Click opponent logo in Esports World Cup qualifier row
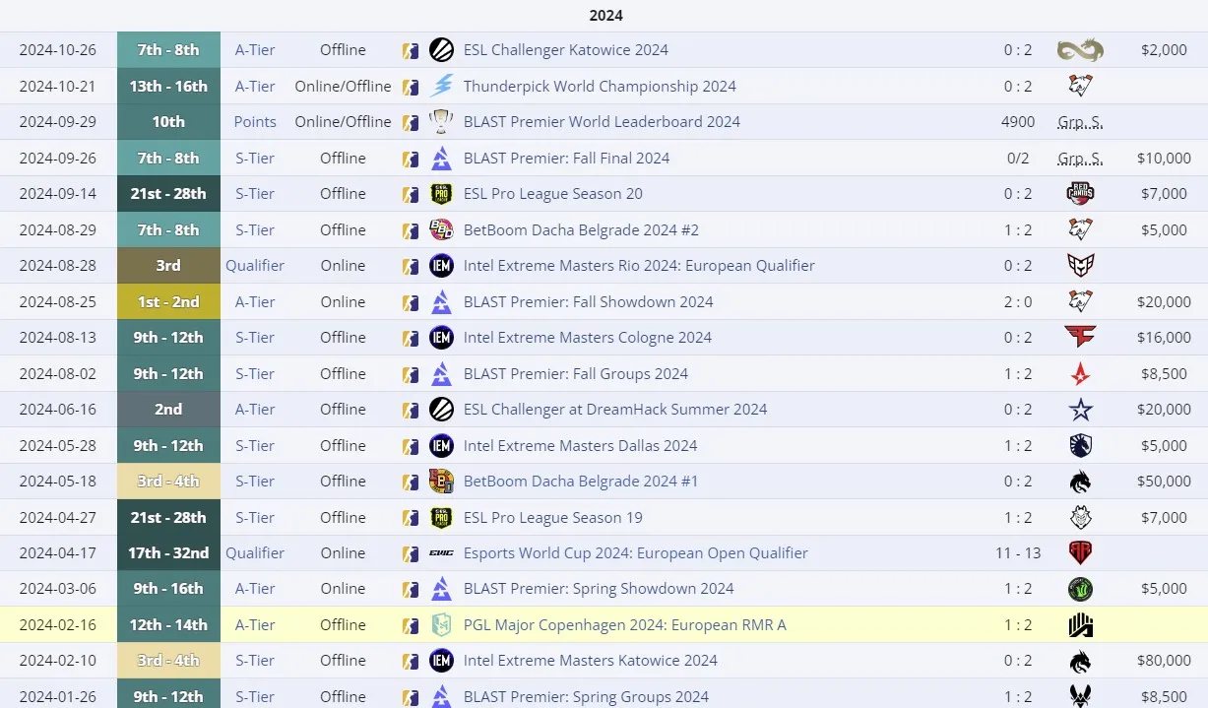Viewport: 1208px width, 708px height. tap(1080, 553)
